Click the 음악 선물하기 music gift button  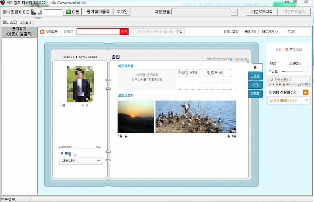click(x=289, y=80)
